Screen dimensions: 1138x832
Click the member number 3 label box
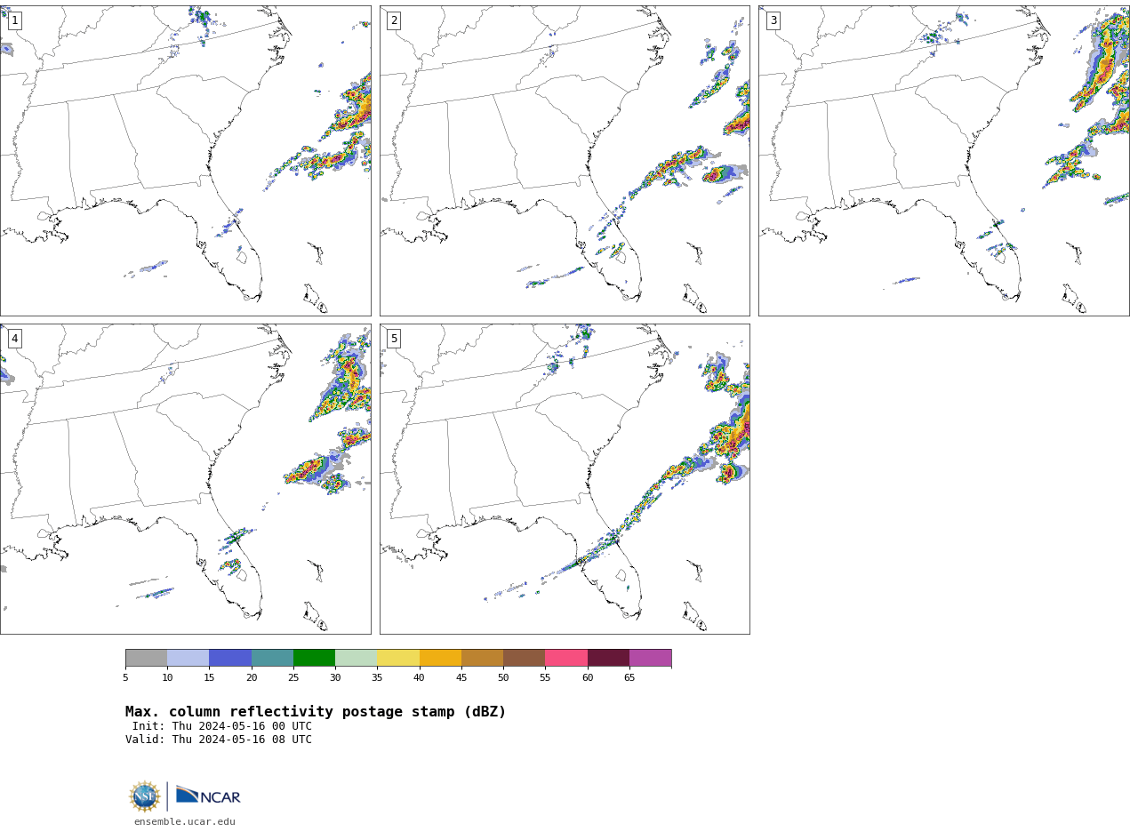tap(773, 20)
